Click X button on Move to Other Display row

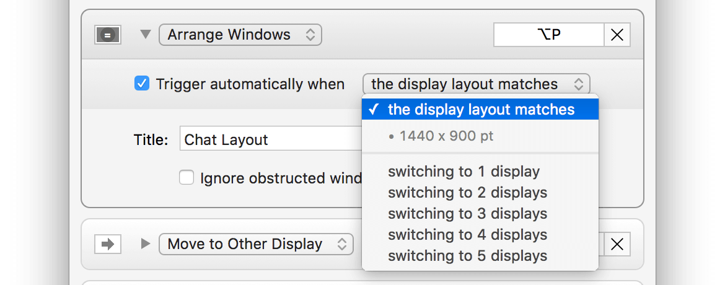(x=617, y=244)
